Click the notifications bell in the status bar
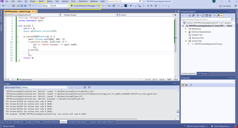The height and width of the screenshot is (128, 238). (x=236, y=126)
